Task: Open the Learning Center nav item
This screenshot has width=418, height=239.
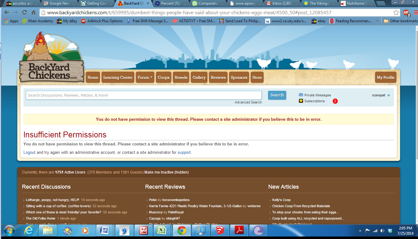Action: click(x=118, y=78)
